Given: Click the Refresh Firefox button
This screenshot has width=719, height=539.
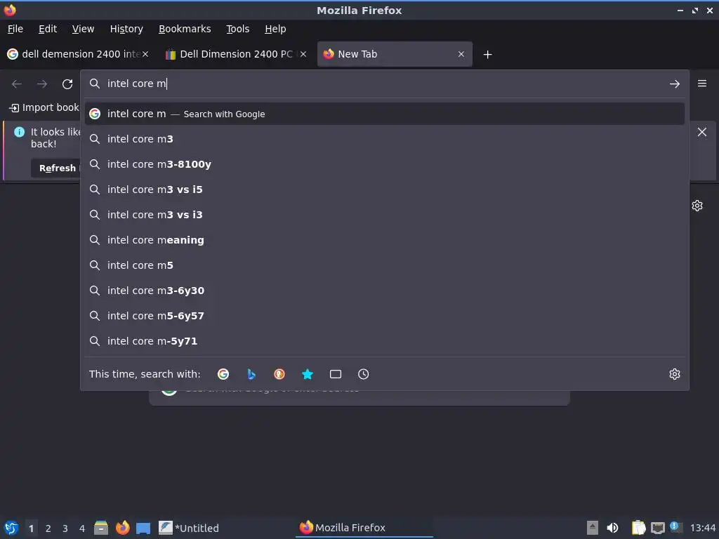Looking at the screenshot, I should 56,168.
